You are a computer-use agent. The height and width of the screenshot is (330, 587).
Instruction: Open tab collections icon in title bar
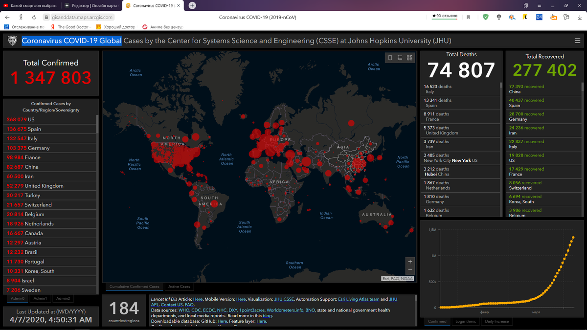click(526, 5)
